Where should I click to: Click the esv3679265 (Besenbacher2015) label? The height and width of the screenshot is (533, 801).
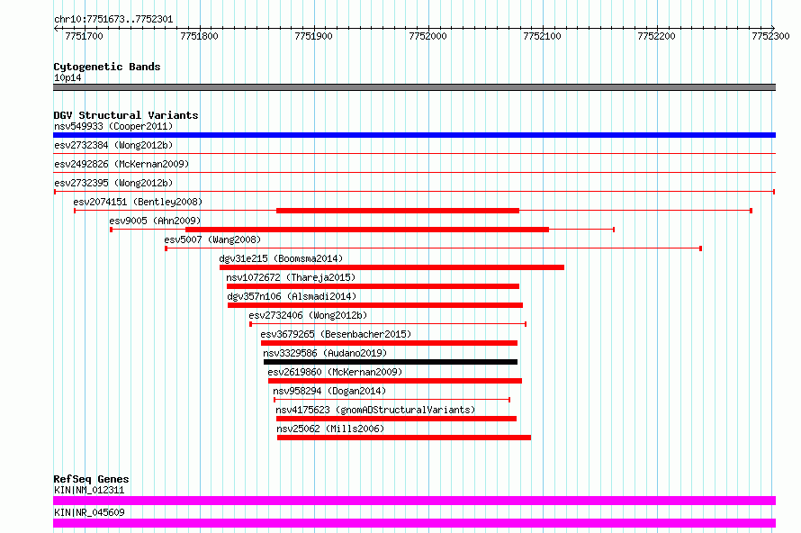pos(336,334)
